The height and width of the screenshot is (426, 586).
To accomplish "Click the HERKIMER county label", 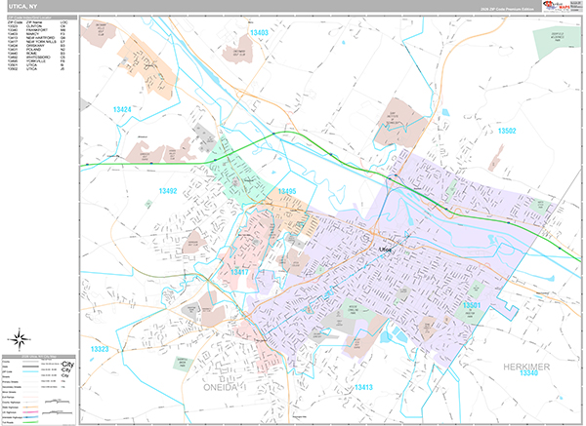I will [529, 364].
